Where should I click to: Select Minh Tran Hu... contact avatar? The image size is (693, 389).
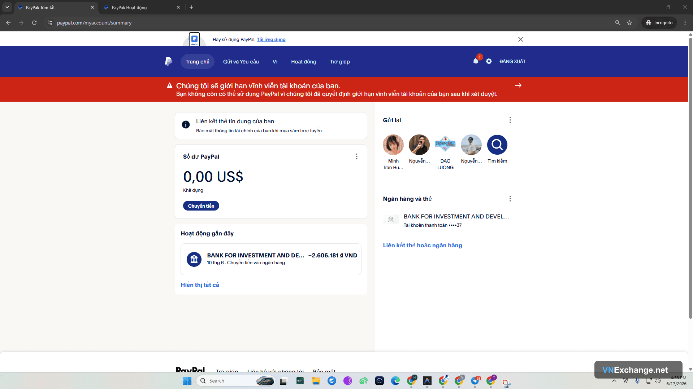pyautogui.click(x=393, y=145)
